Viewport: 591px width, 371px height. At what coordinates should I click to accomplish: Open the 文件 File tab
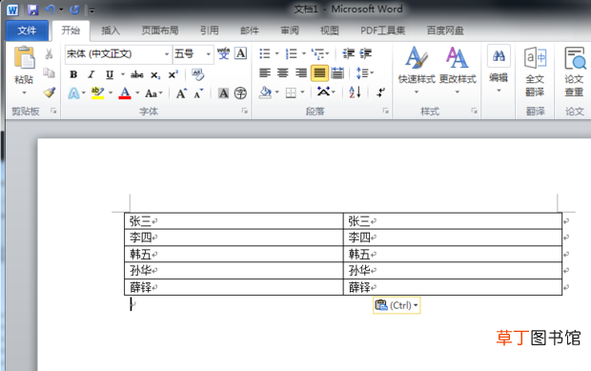tap(27, 31)
